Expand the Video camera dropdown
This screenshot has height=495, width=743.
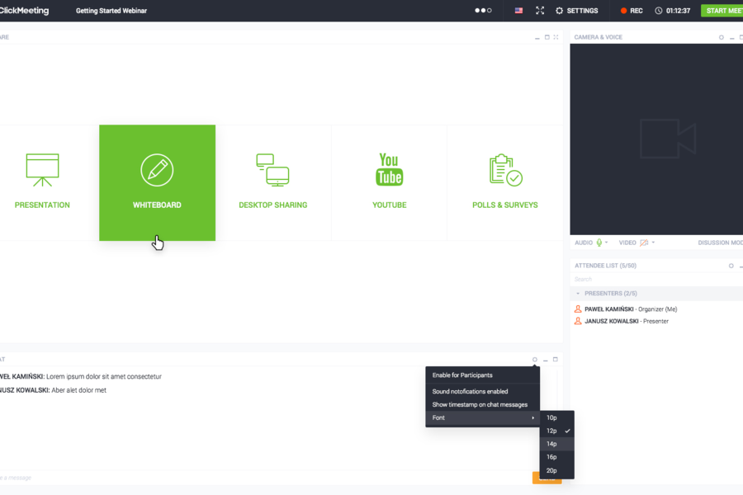tap(653, 243)
